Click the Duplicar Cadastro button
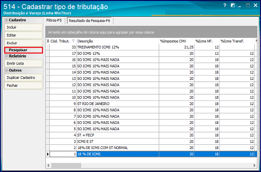 point(23,78)
